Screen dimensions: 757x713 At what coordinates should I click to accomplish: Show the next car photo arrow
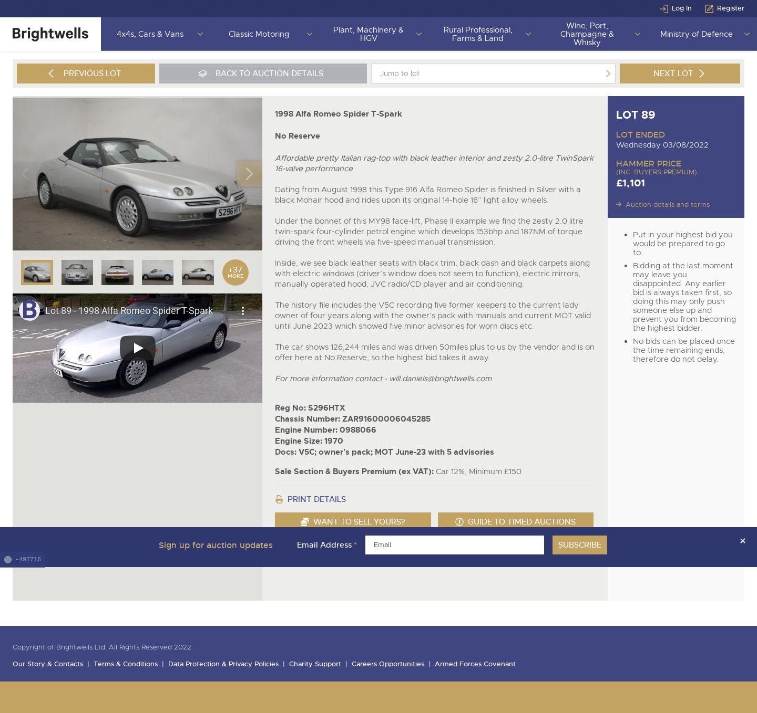[249, 174]
